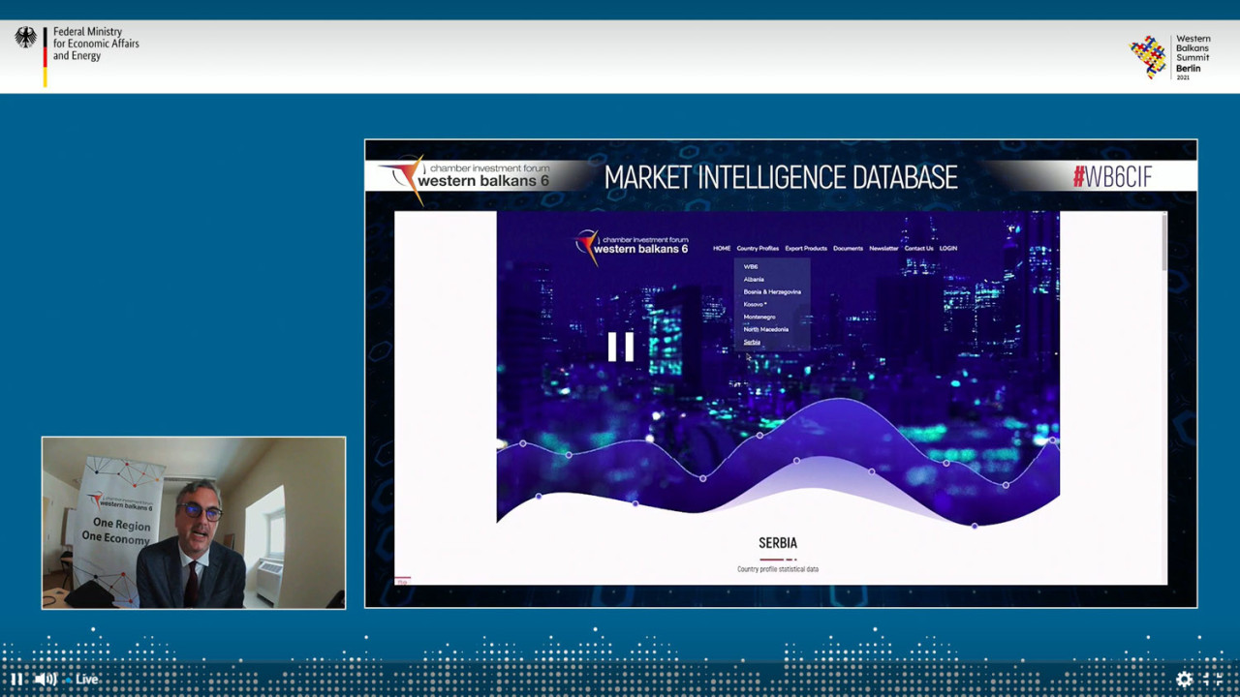This screenshot has width=1240, height=697.
Task: Click the Federal Ministry eagle emblem
Action: coord(25,39)
